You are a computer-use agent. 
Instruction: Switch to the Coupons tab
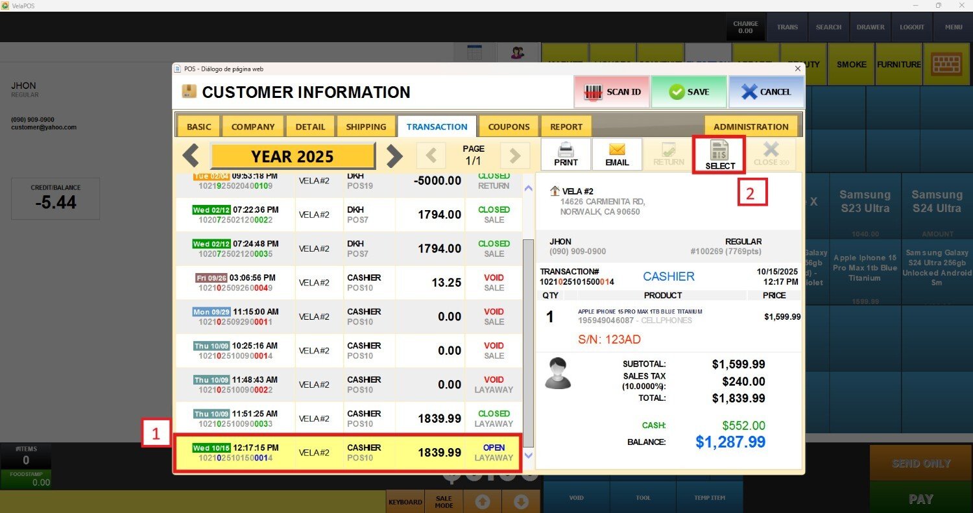coord(509,126)
